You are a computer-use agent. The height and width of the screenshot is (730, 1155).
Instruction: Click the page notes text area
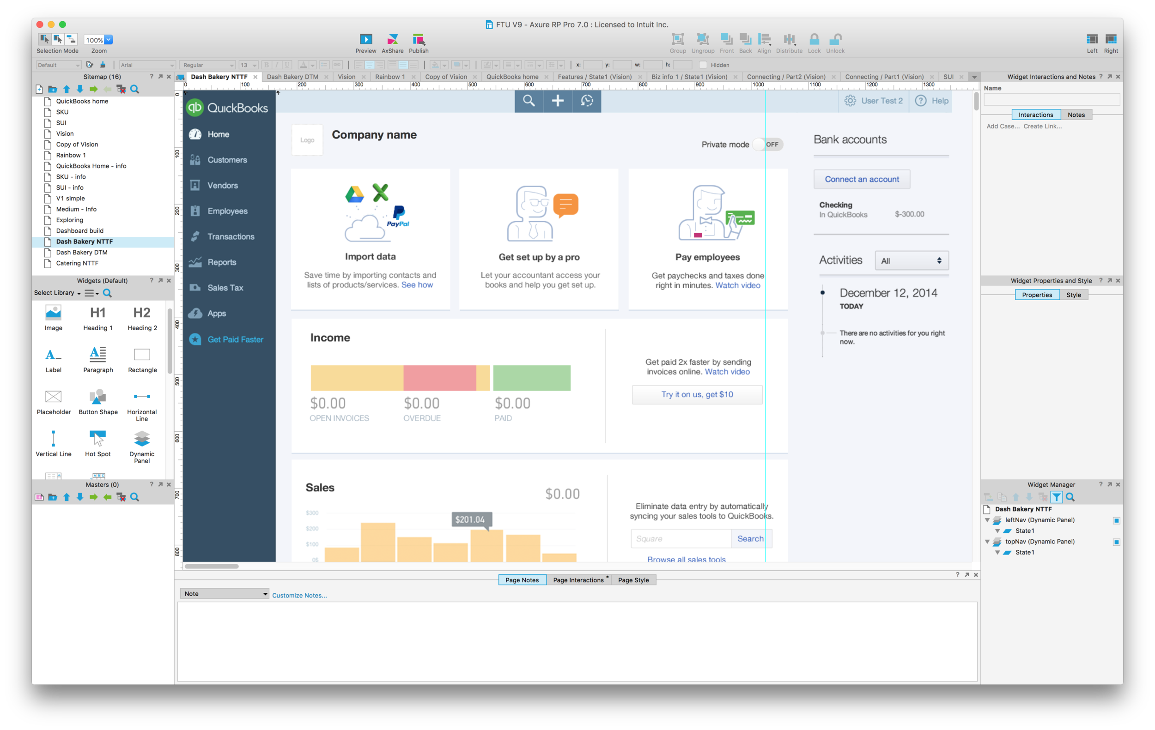(x=577, y=641)
